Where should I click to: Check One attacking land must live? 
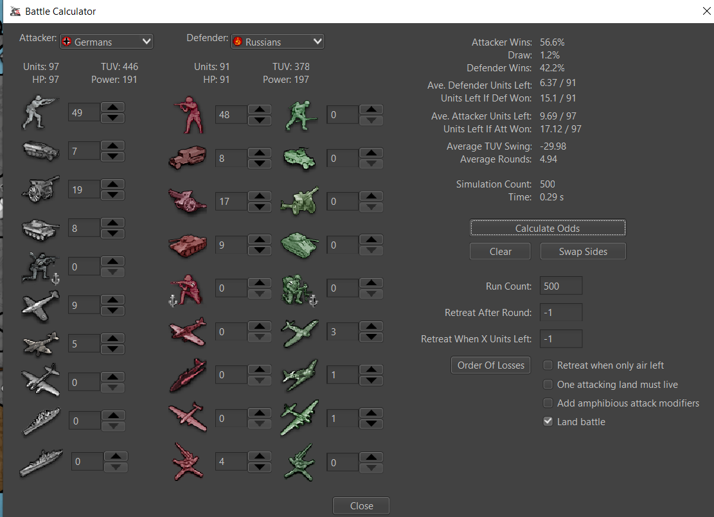[x=548, y=385]
